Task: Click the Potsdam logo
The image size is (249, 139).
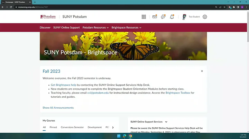Action: click(x=48, y=17)
